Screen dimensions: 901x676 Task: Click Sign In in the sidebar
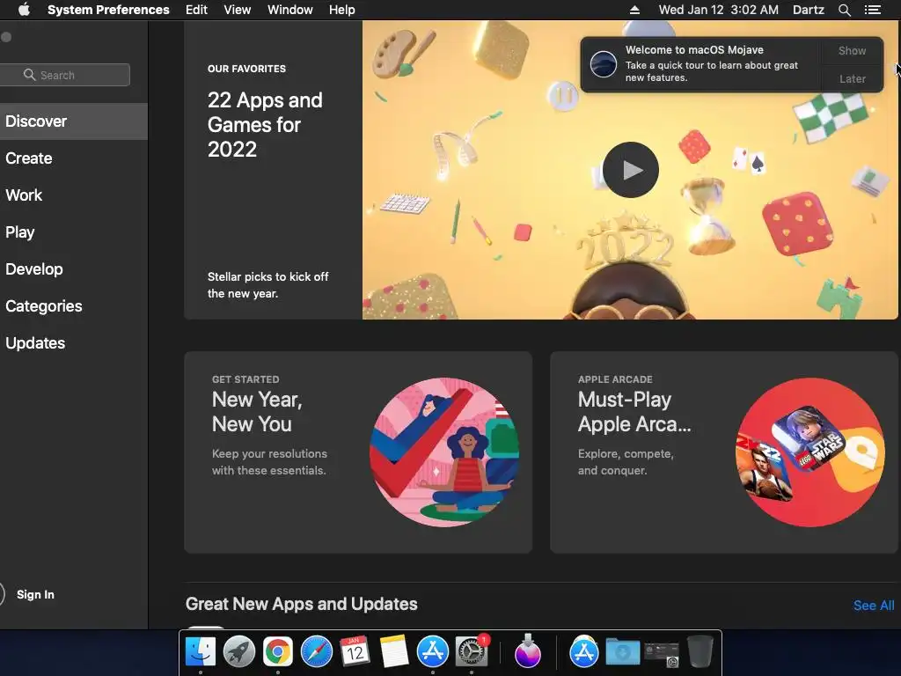(35, 594)
